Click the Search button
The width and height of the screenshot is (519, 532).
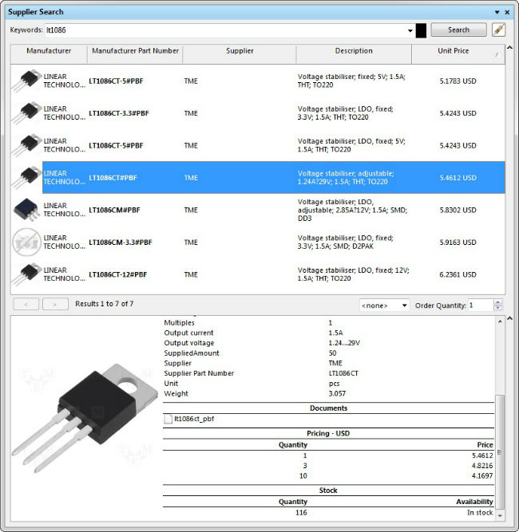[458, 30]
